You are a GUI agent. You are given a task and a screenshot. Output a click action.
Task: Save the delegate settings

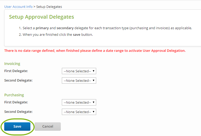click(x=17, y=127)
